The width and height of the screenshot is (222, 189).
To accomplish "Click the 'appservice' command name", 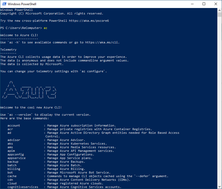I will click(x=17, y=158).
